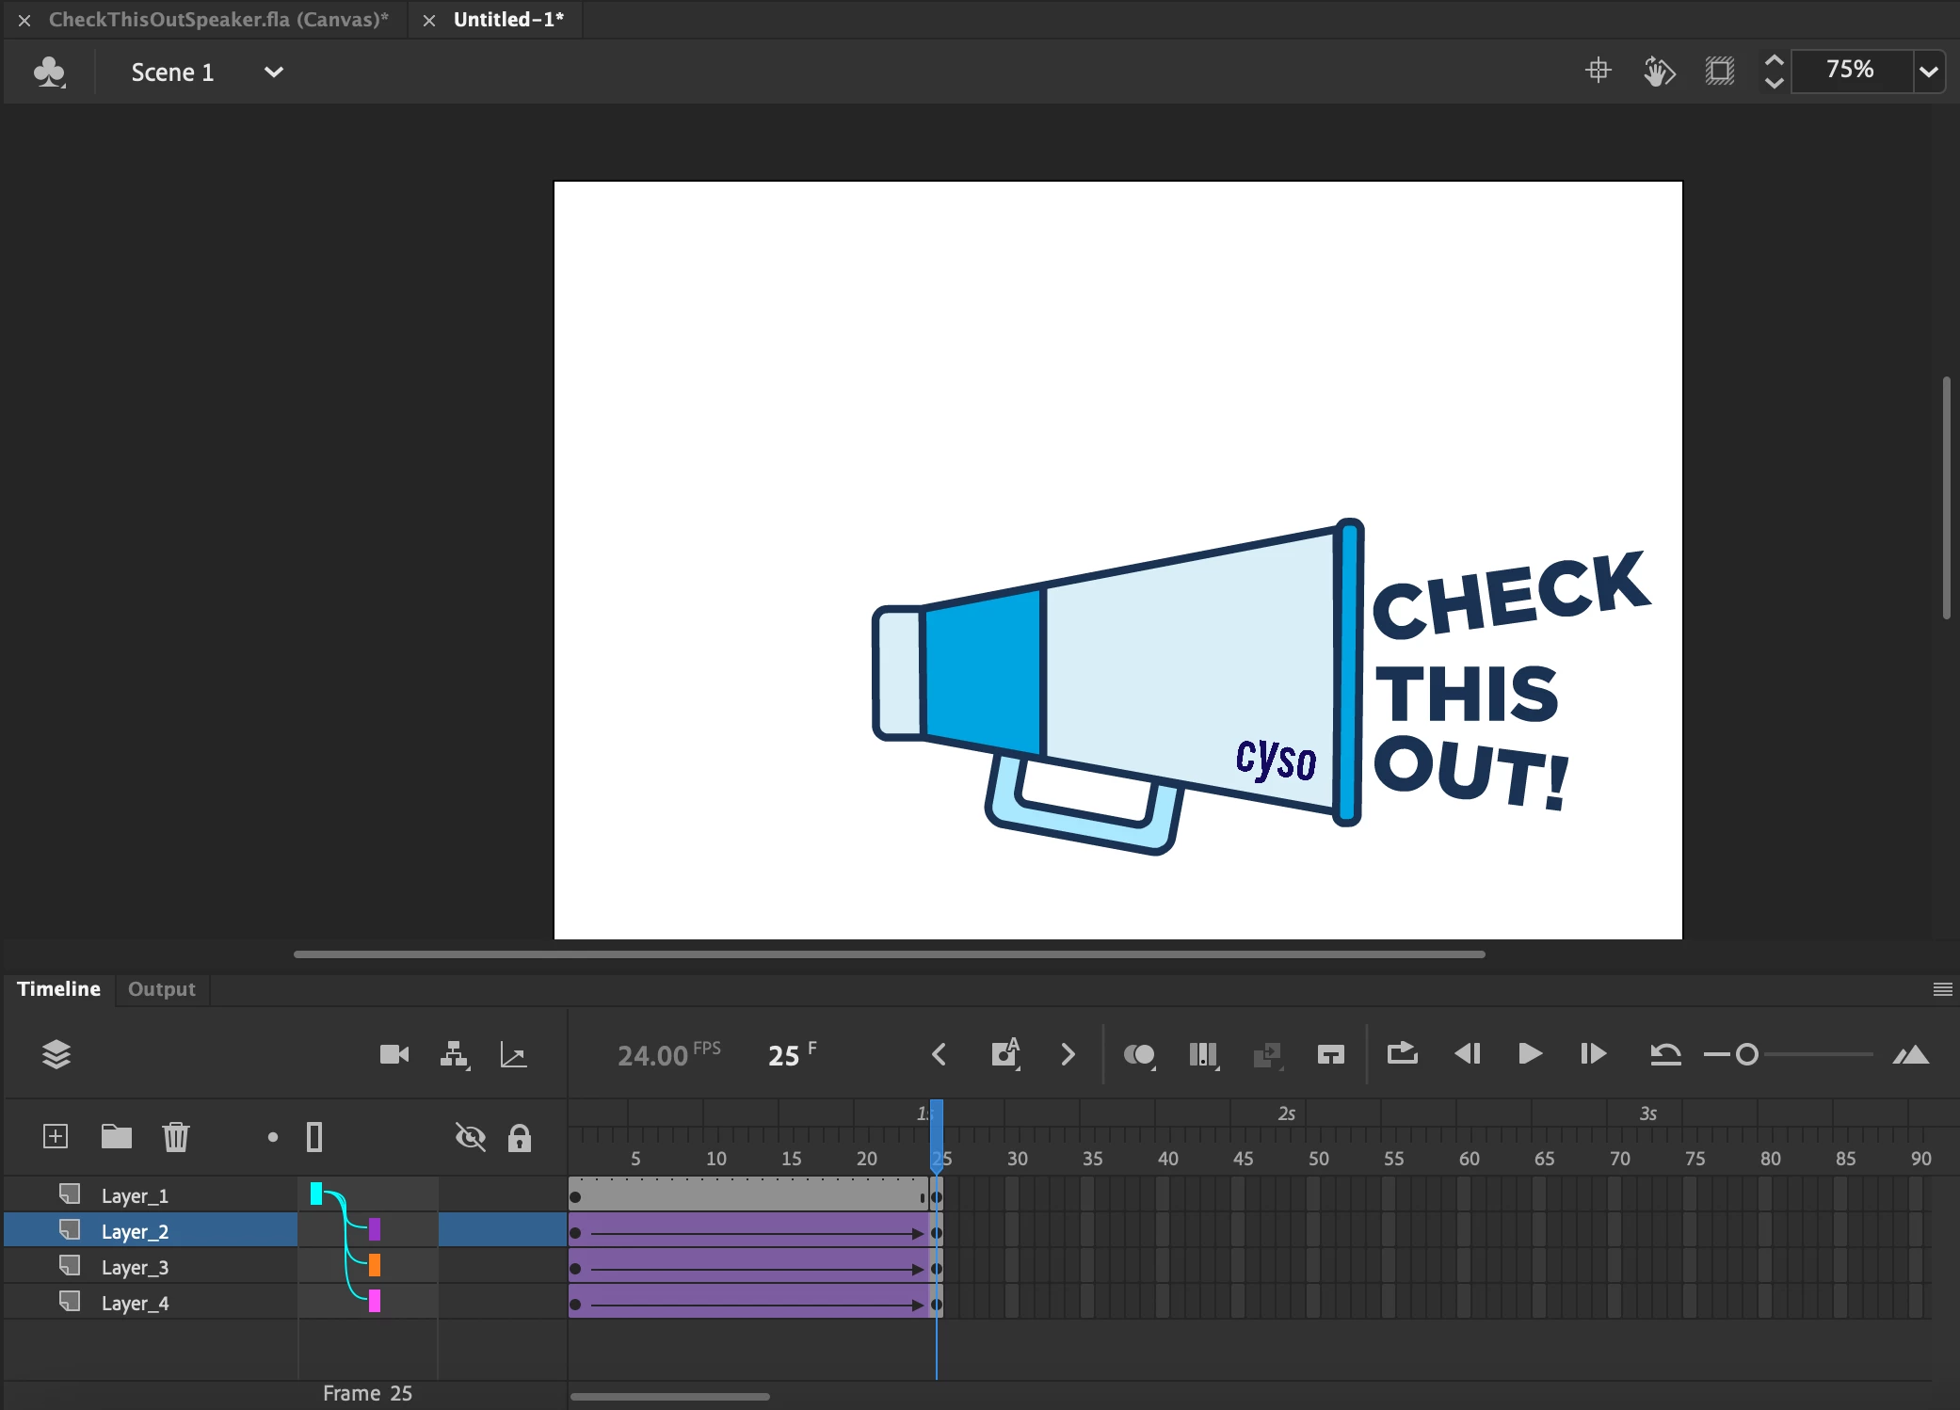Toggle lock all layers icon
This screenshot has height=1410, width=1960.
click(x=519, y=1138)
